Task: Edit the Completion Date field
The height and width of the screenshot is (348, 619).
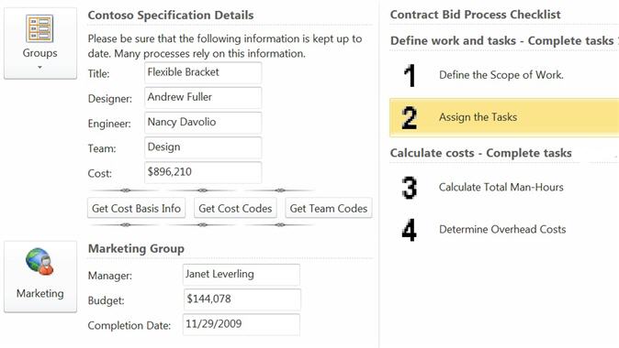Action: [242, 324]
